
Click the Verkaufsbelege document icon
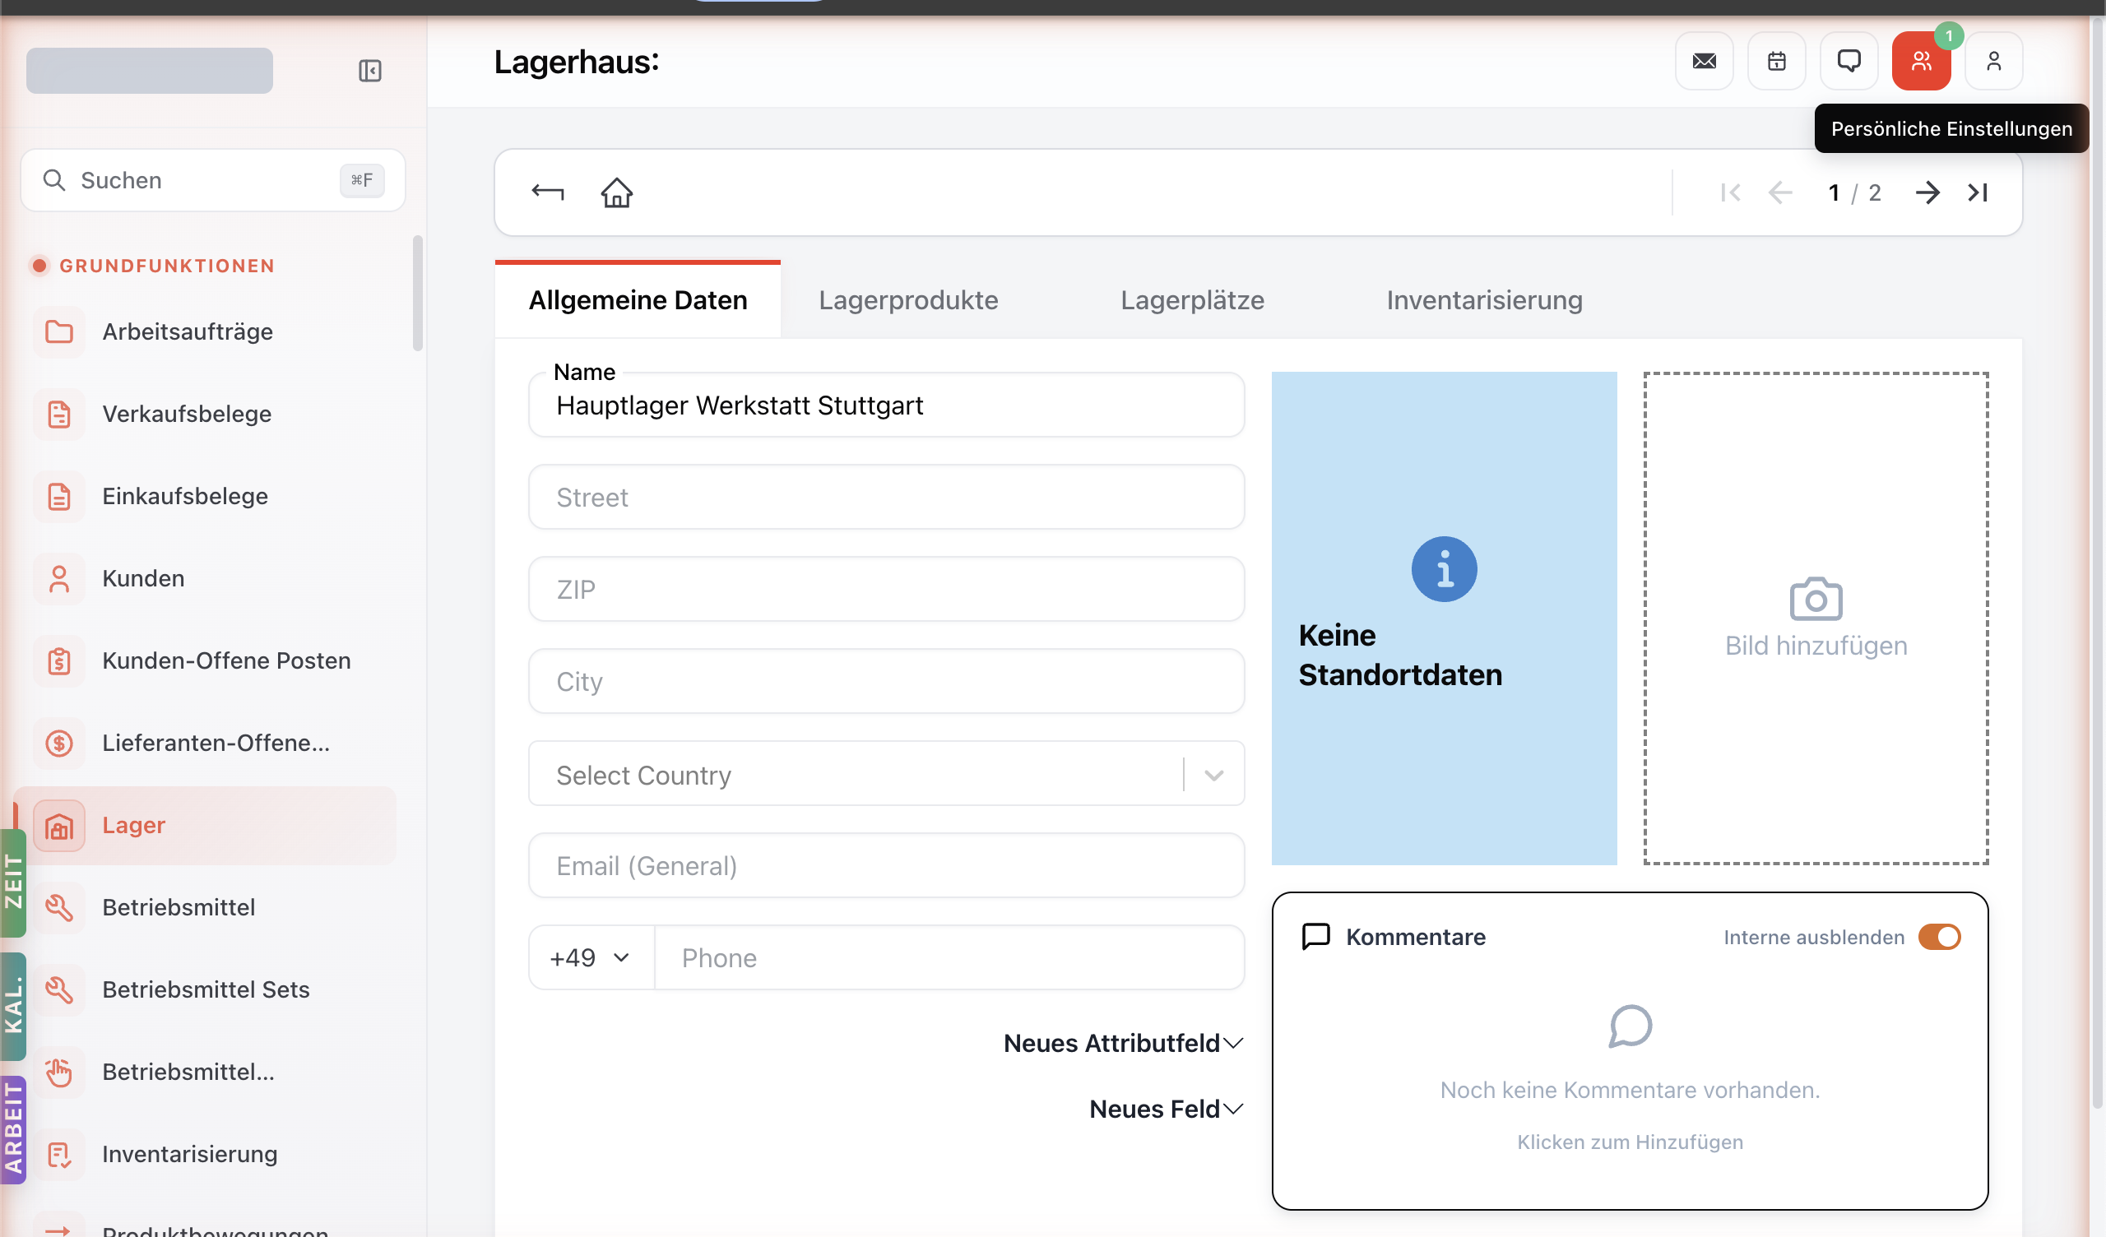[58, 414]
